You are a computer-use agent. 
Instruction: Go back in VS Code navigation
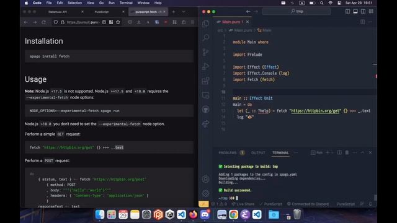tap(248, 11)
